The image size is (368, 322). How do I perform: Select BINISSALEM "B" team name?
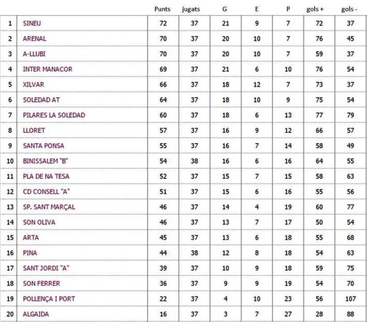[x=46, y=161]
